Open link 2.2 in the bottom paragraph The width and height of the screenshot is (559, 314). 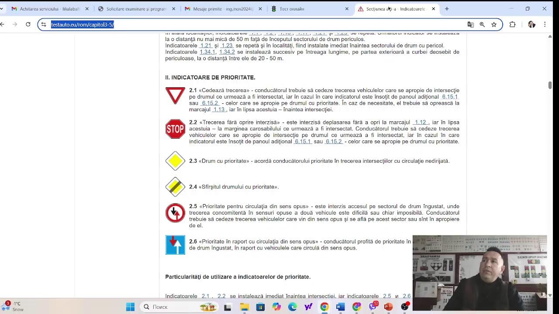tap(222, 296)
